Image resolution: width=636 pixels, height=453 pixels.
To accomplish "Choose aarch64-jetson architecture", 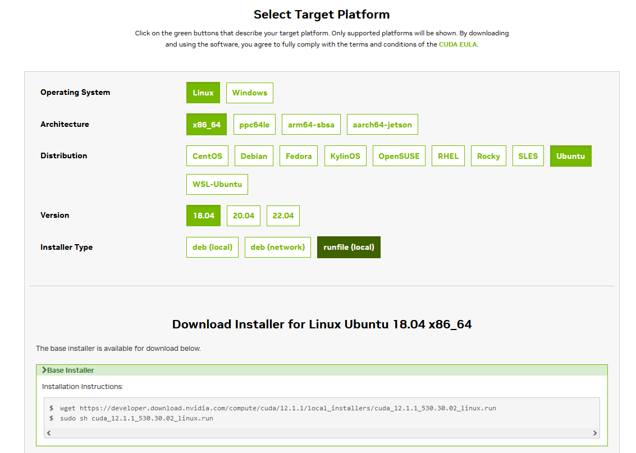I will click(x=382, y=125).
